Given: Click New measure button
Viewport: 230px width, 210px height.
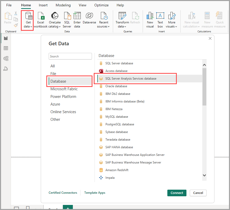Looking at the screenshot, I should [207, 20].
